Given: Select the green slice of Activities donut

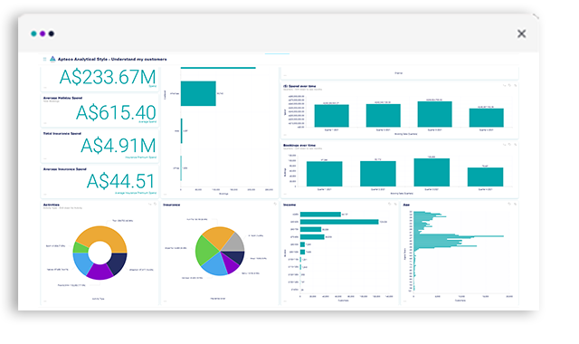Looking at the screenshot, I should coord(81,248).
